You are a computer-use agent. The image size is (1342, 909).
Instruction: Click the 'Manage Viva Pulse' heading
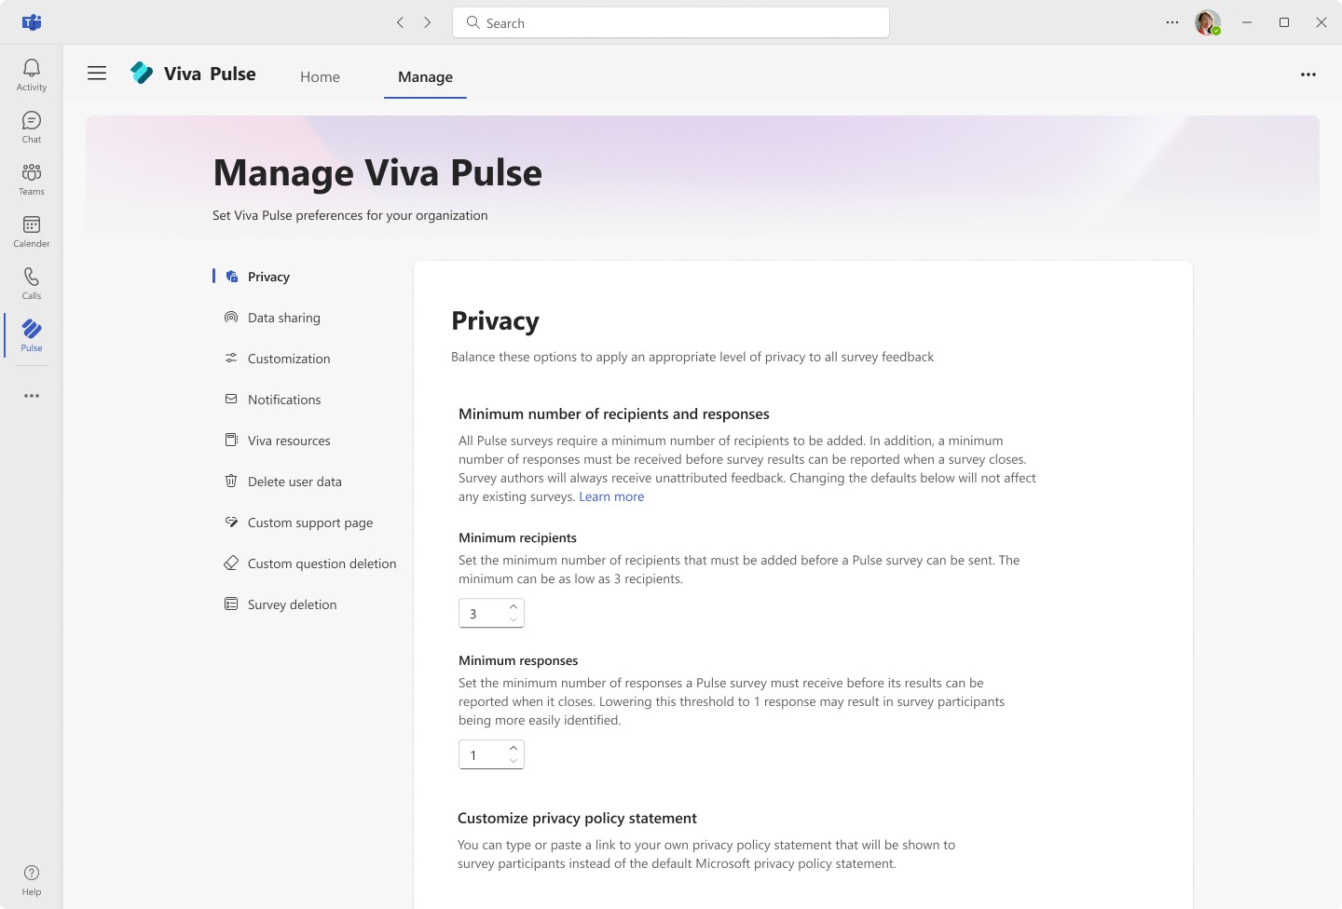[377, 173]
